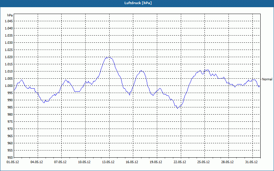Image resolution: width=274 pixels, height=171 pixels.
Task: Click the 01.05.12 date label
Action: (13, 162)
